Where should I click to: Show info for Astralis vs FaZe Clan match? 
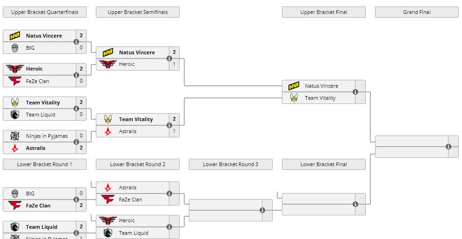[169, 194]
